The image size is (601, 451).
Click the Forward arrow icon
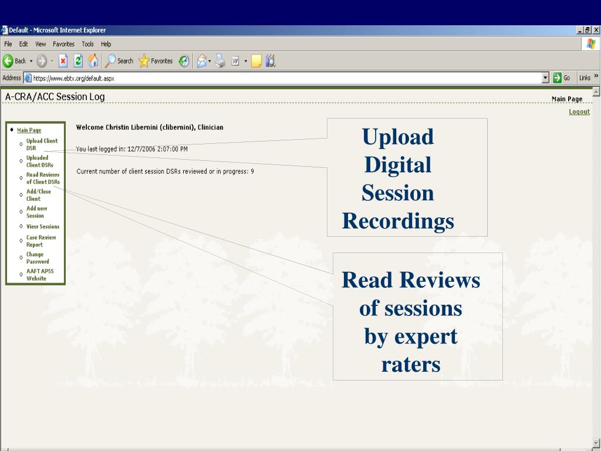[x=42, y=60]
